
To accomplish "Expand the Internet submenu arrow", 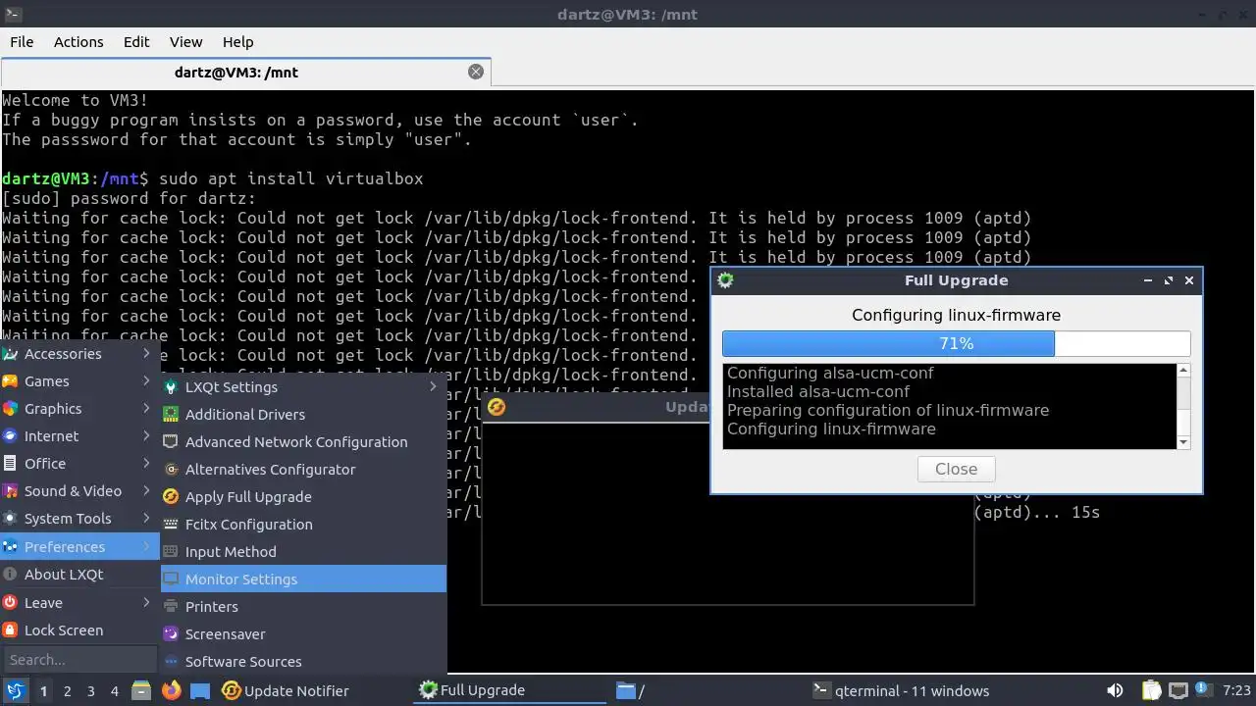I will pos(146,436).
